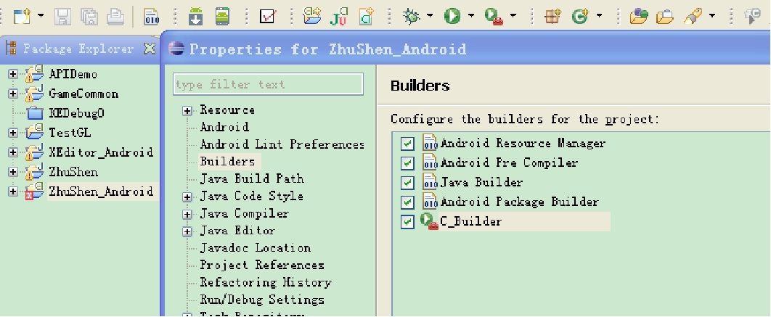Select the C_Builder row label
The height and width of the screenshot is (317, 771).
coord(470,222)
